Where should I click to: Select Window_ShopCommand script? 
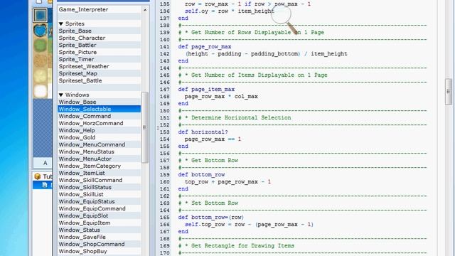coord(100,244)
